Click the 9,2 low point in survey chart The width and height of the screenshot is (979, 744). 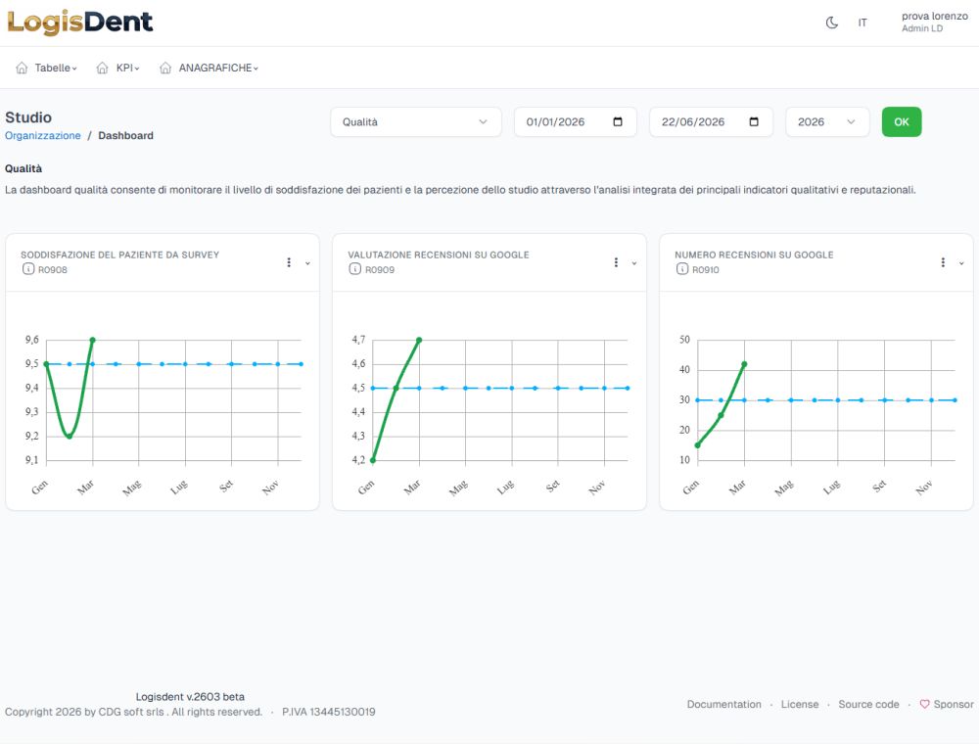pos(70,436)
